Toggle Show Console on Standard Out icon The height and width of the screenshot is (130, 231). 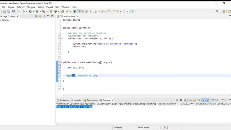click(x=203, y=100)
